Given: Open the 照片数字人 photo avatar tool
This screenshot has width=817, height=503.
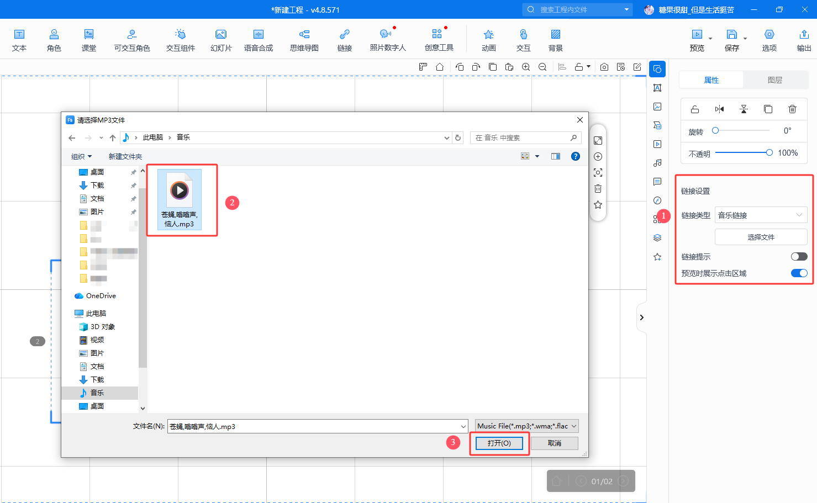Looking at the screenshot, I should (x=387, y=40).
